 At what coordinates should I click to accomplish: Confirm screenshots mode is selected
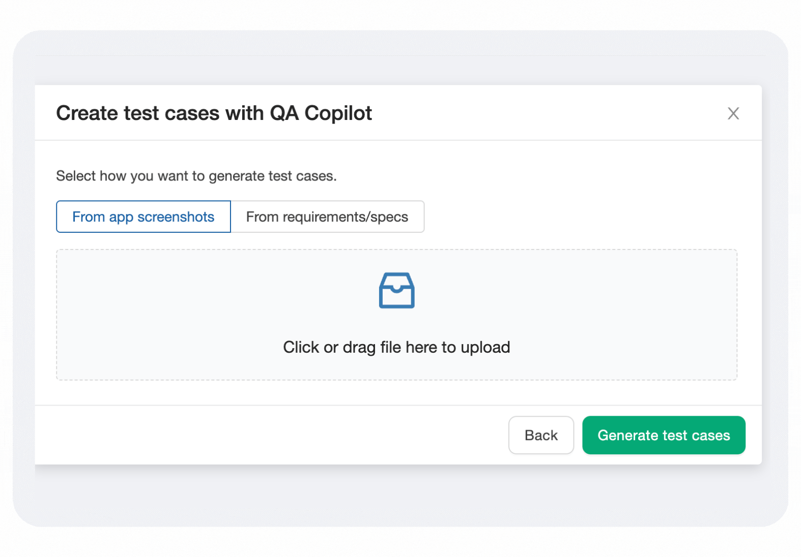click(x=143, y=216)
